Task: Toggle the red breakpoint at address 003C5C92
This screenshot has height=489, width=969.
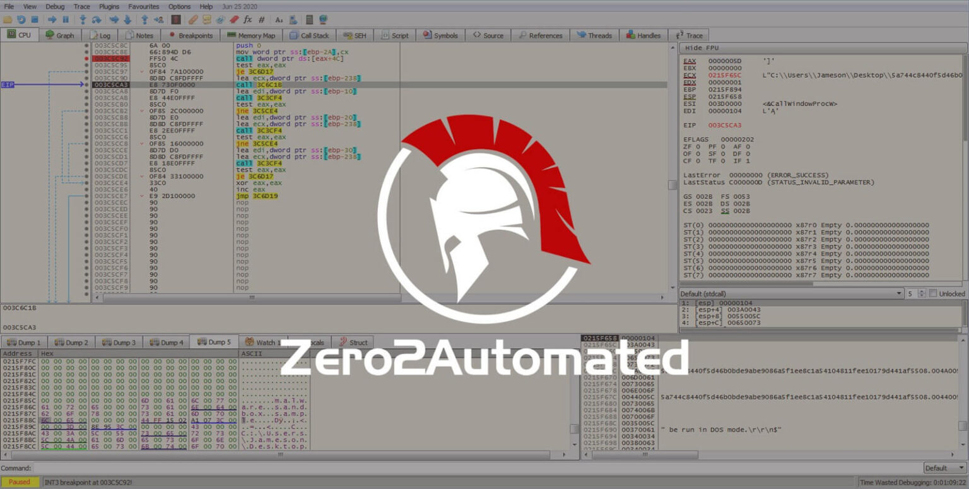Action: [88, 57]
